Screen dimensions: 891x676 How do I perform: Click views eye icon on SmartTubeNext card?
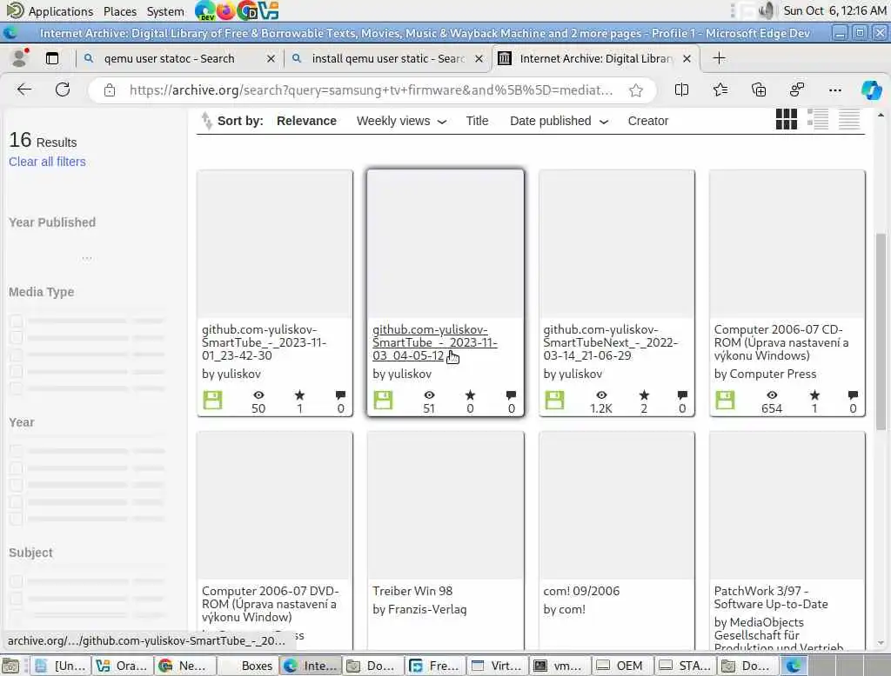(x=601, y=394)
